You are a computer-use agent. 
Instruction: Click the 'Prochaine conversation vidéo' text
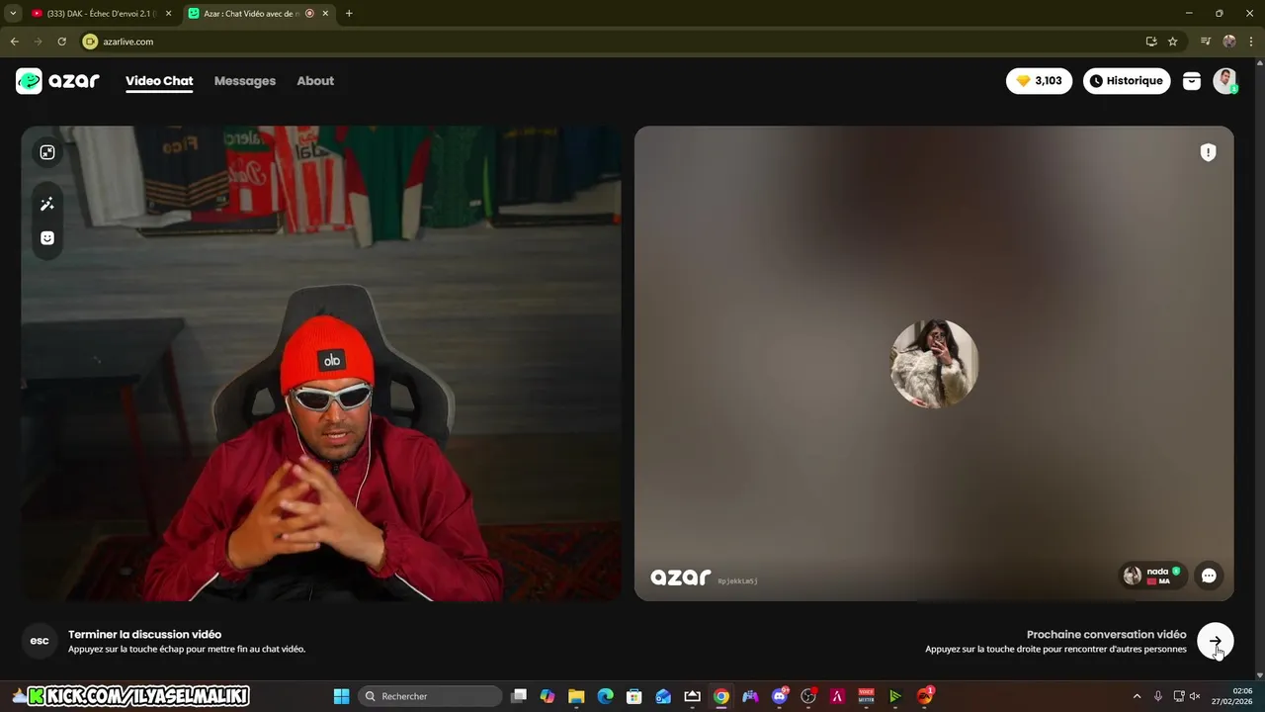[1106, 635]
